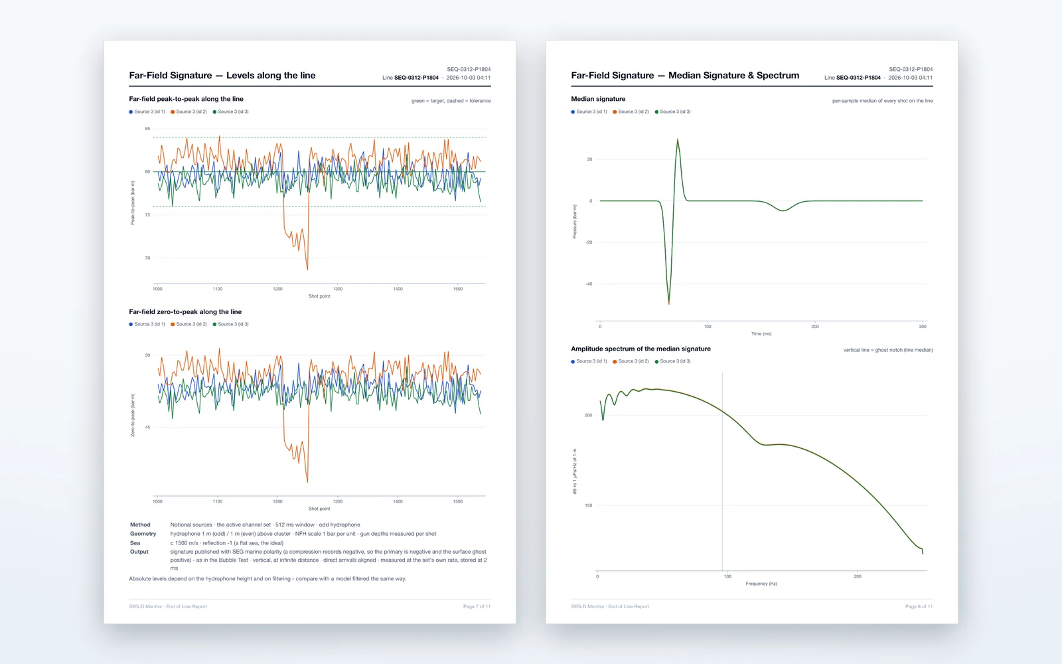Image resolution: width=1062 pixels, height=664 pixels.
Task: Click the 'Amplitude spectrum of the median signature' heading
Action: 641,349
